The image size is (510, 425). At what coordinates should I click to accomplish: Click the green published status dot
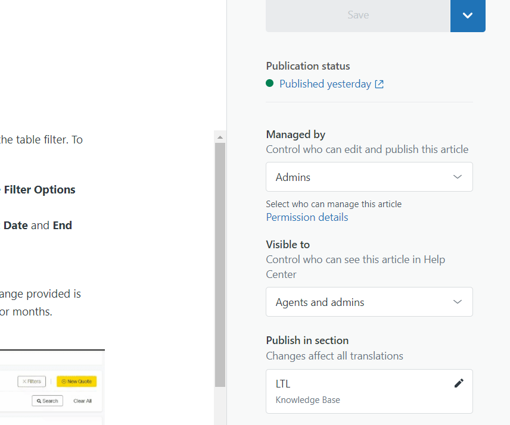pyautogui.click(x=270, y=84)
